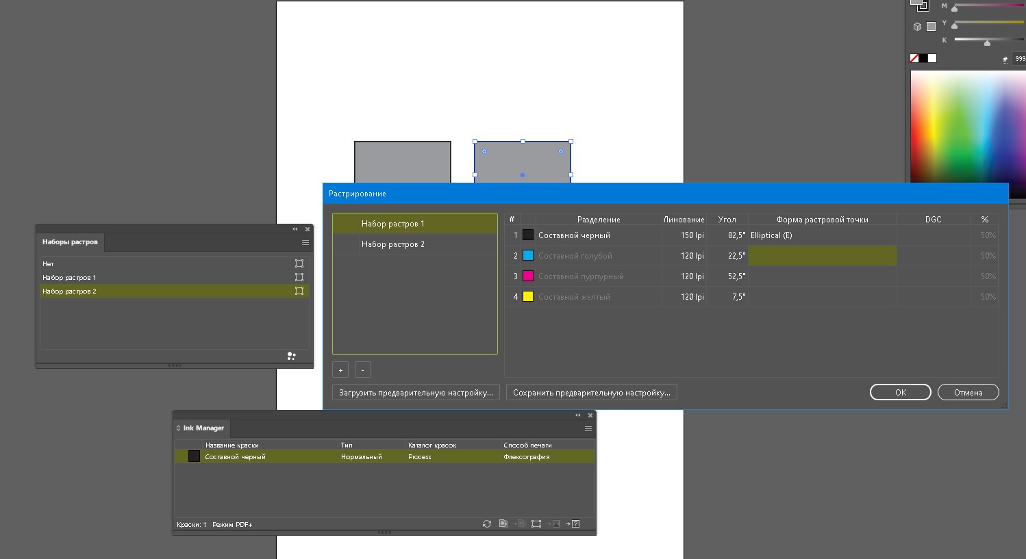Image resolution: width=1026 pixels, height=559 pixels.
Task: Select the Нет entry in Наборы растров
Action: click(x=175, y=263)
